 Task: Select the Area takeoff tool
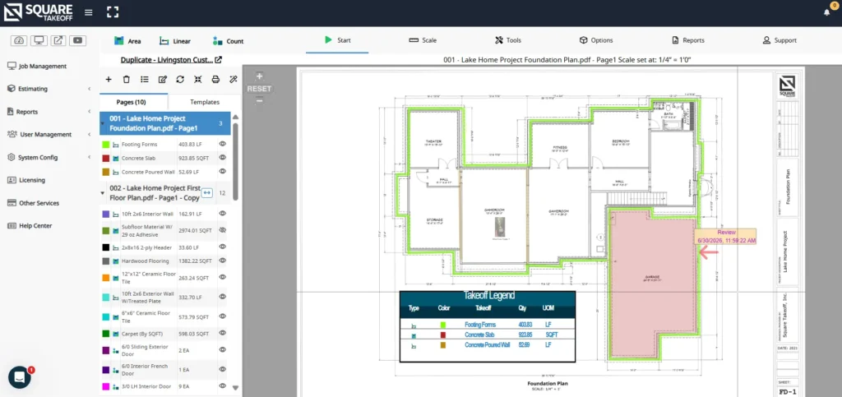(127, 41)
